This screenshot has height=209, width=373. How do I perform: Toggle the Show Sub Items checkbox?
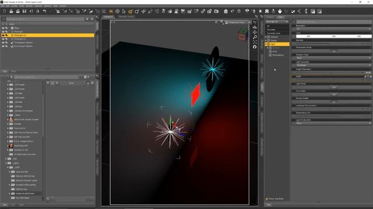pos(267,199)
